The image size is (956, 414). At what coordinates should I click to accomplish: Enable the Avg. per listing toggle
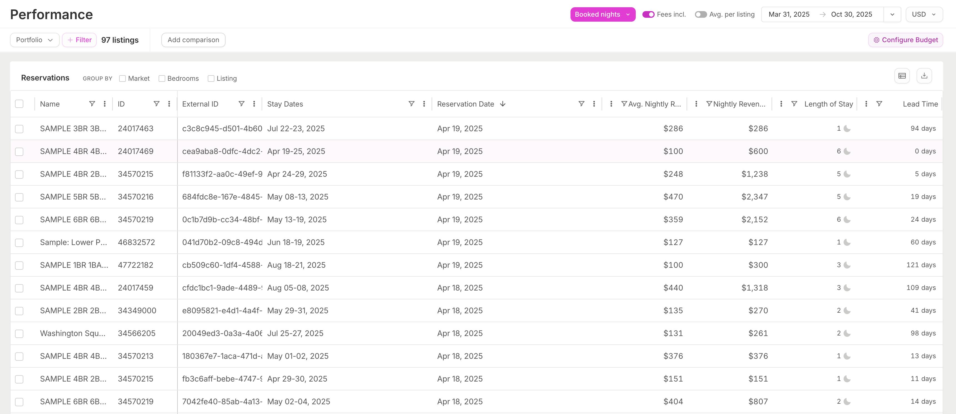[x=701, y=14]
